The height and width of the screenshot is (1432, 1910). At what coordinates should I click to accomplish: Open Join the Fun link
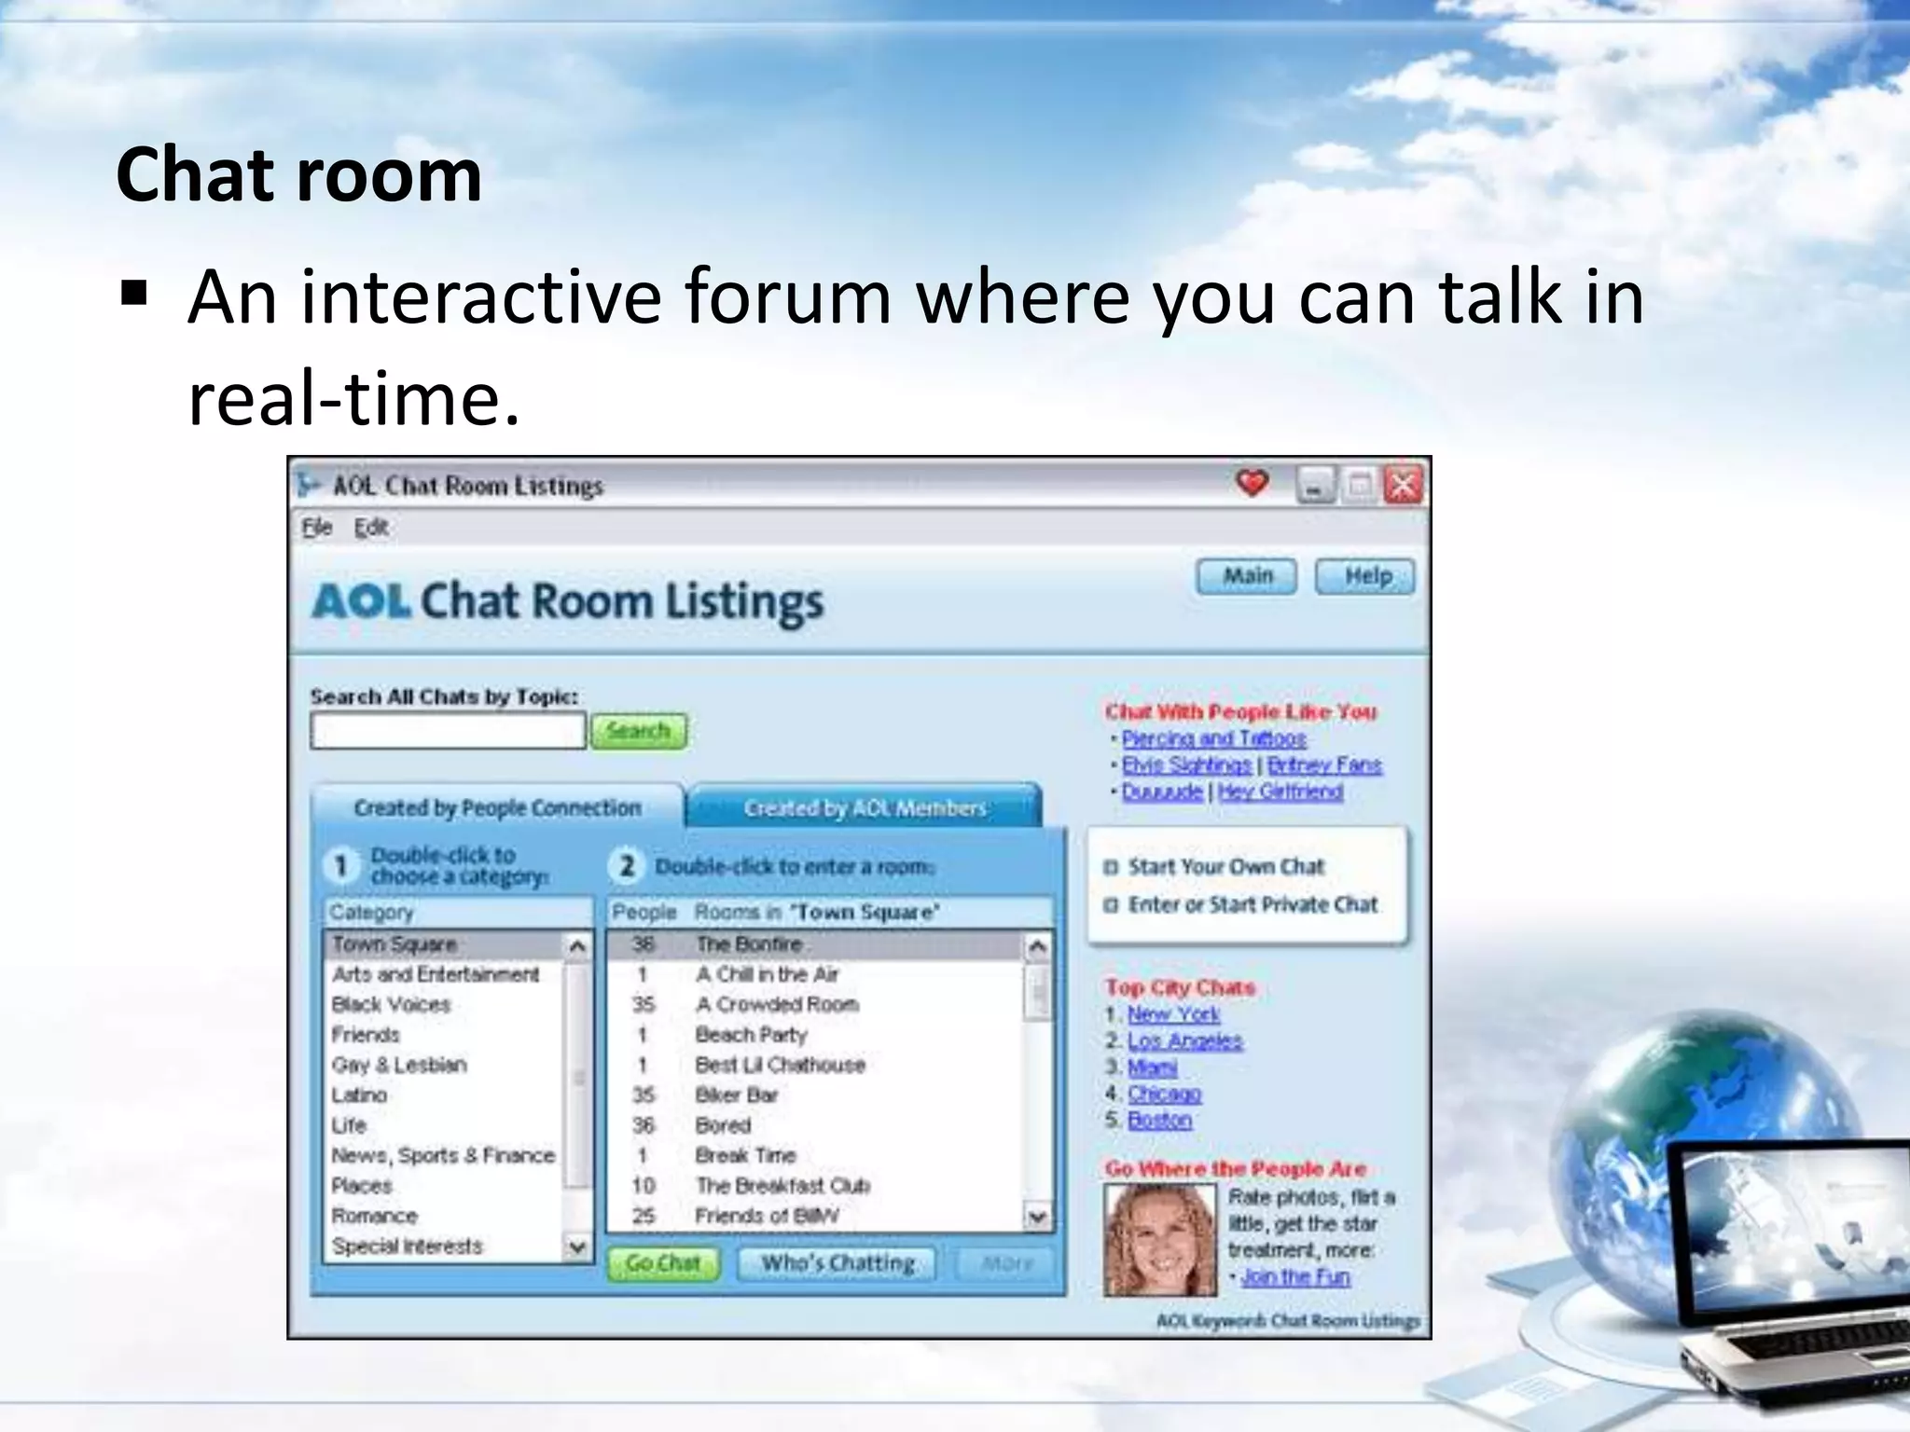click(x=1294, y=1276)
